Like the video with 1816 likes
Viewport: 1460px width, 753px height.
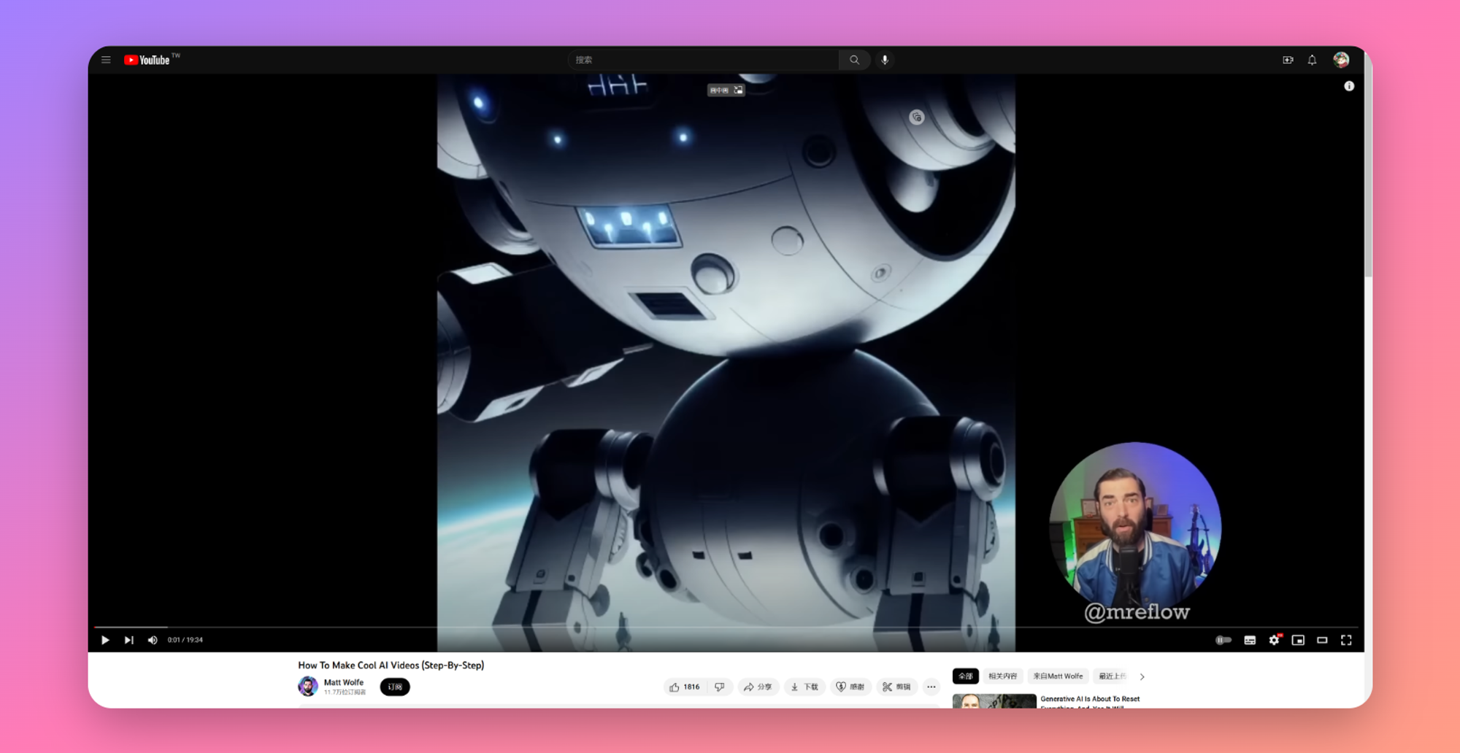(684, 687)
